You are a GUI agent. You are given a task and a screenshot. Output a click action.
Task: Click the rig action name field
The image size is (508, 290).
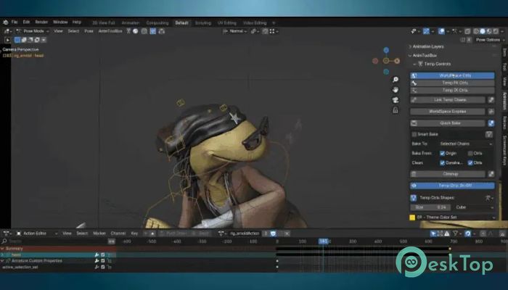[x=244, y=233]
